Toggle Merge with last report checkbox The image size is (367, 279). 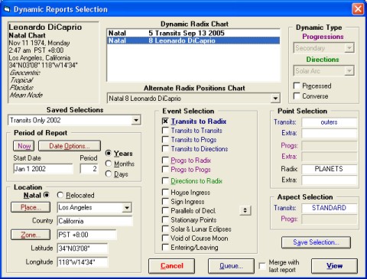(262, 266)
